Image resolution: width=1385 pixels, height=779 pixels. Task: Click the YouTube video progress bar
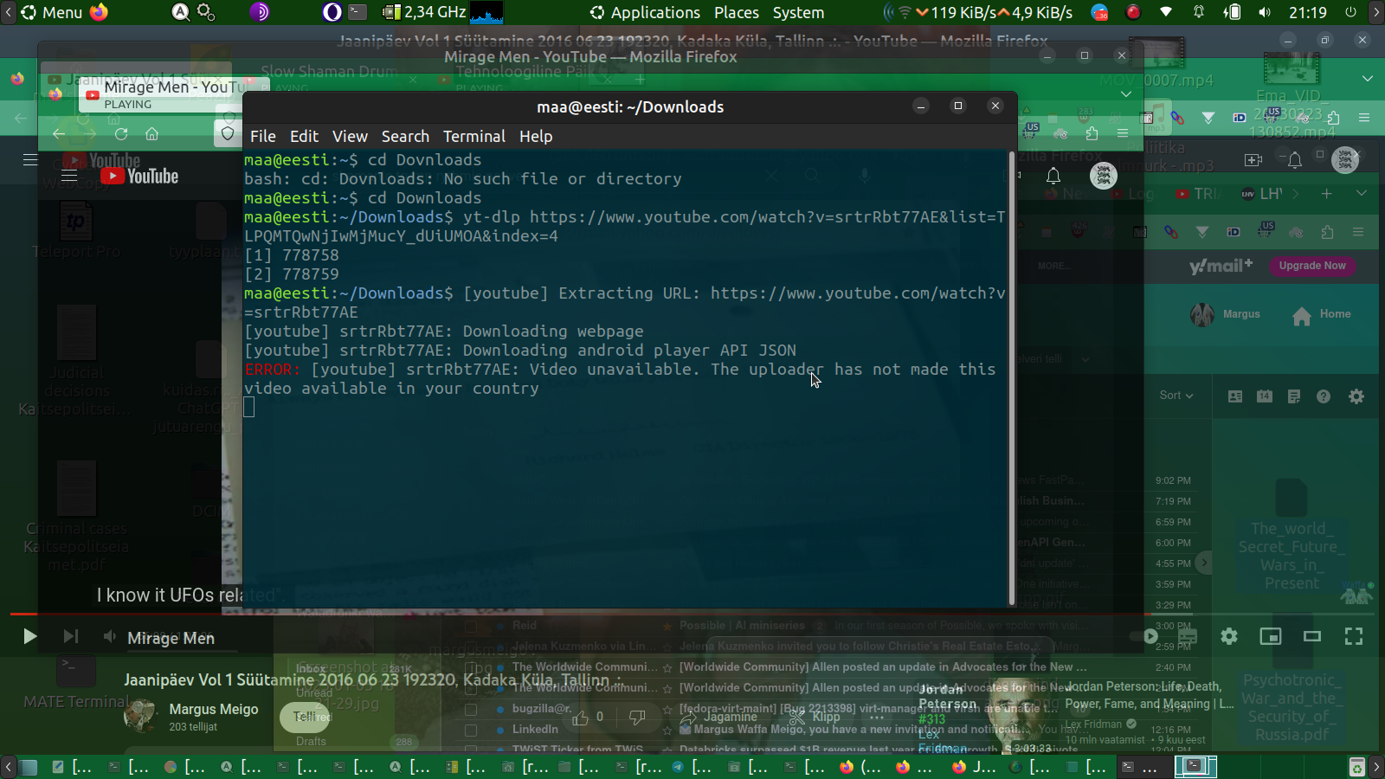pyautogui.click(x=692, y=614)
